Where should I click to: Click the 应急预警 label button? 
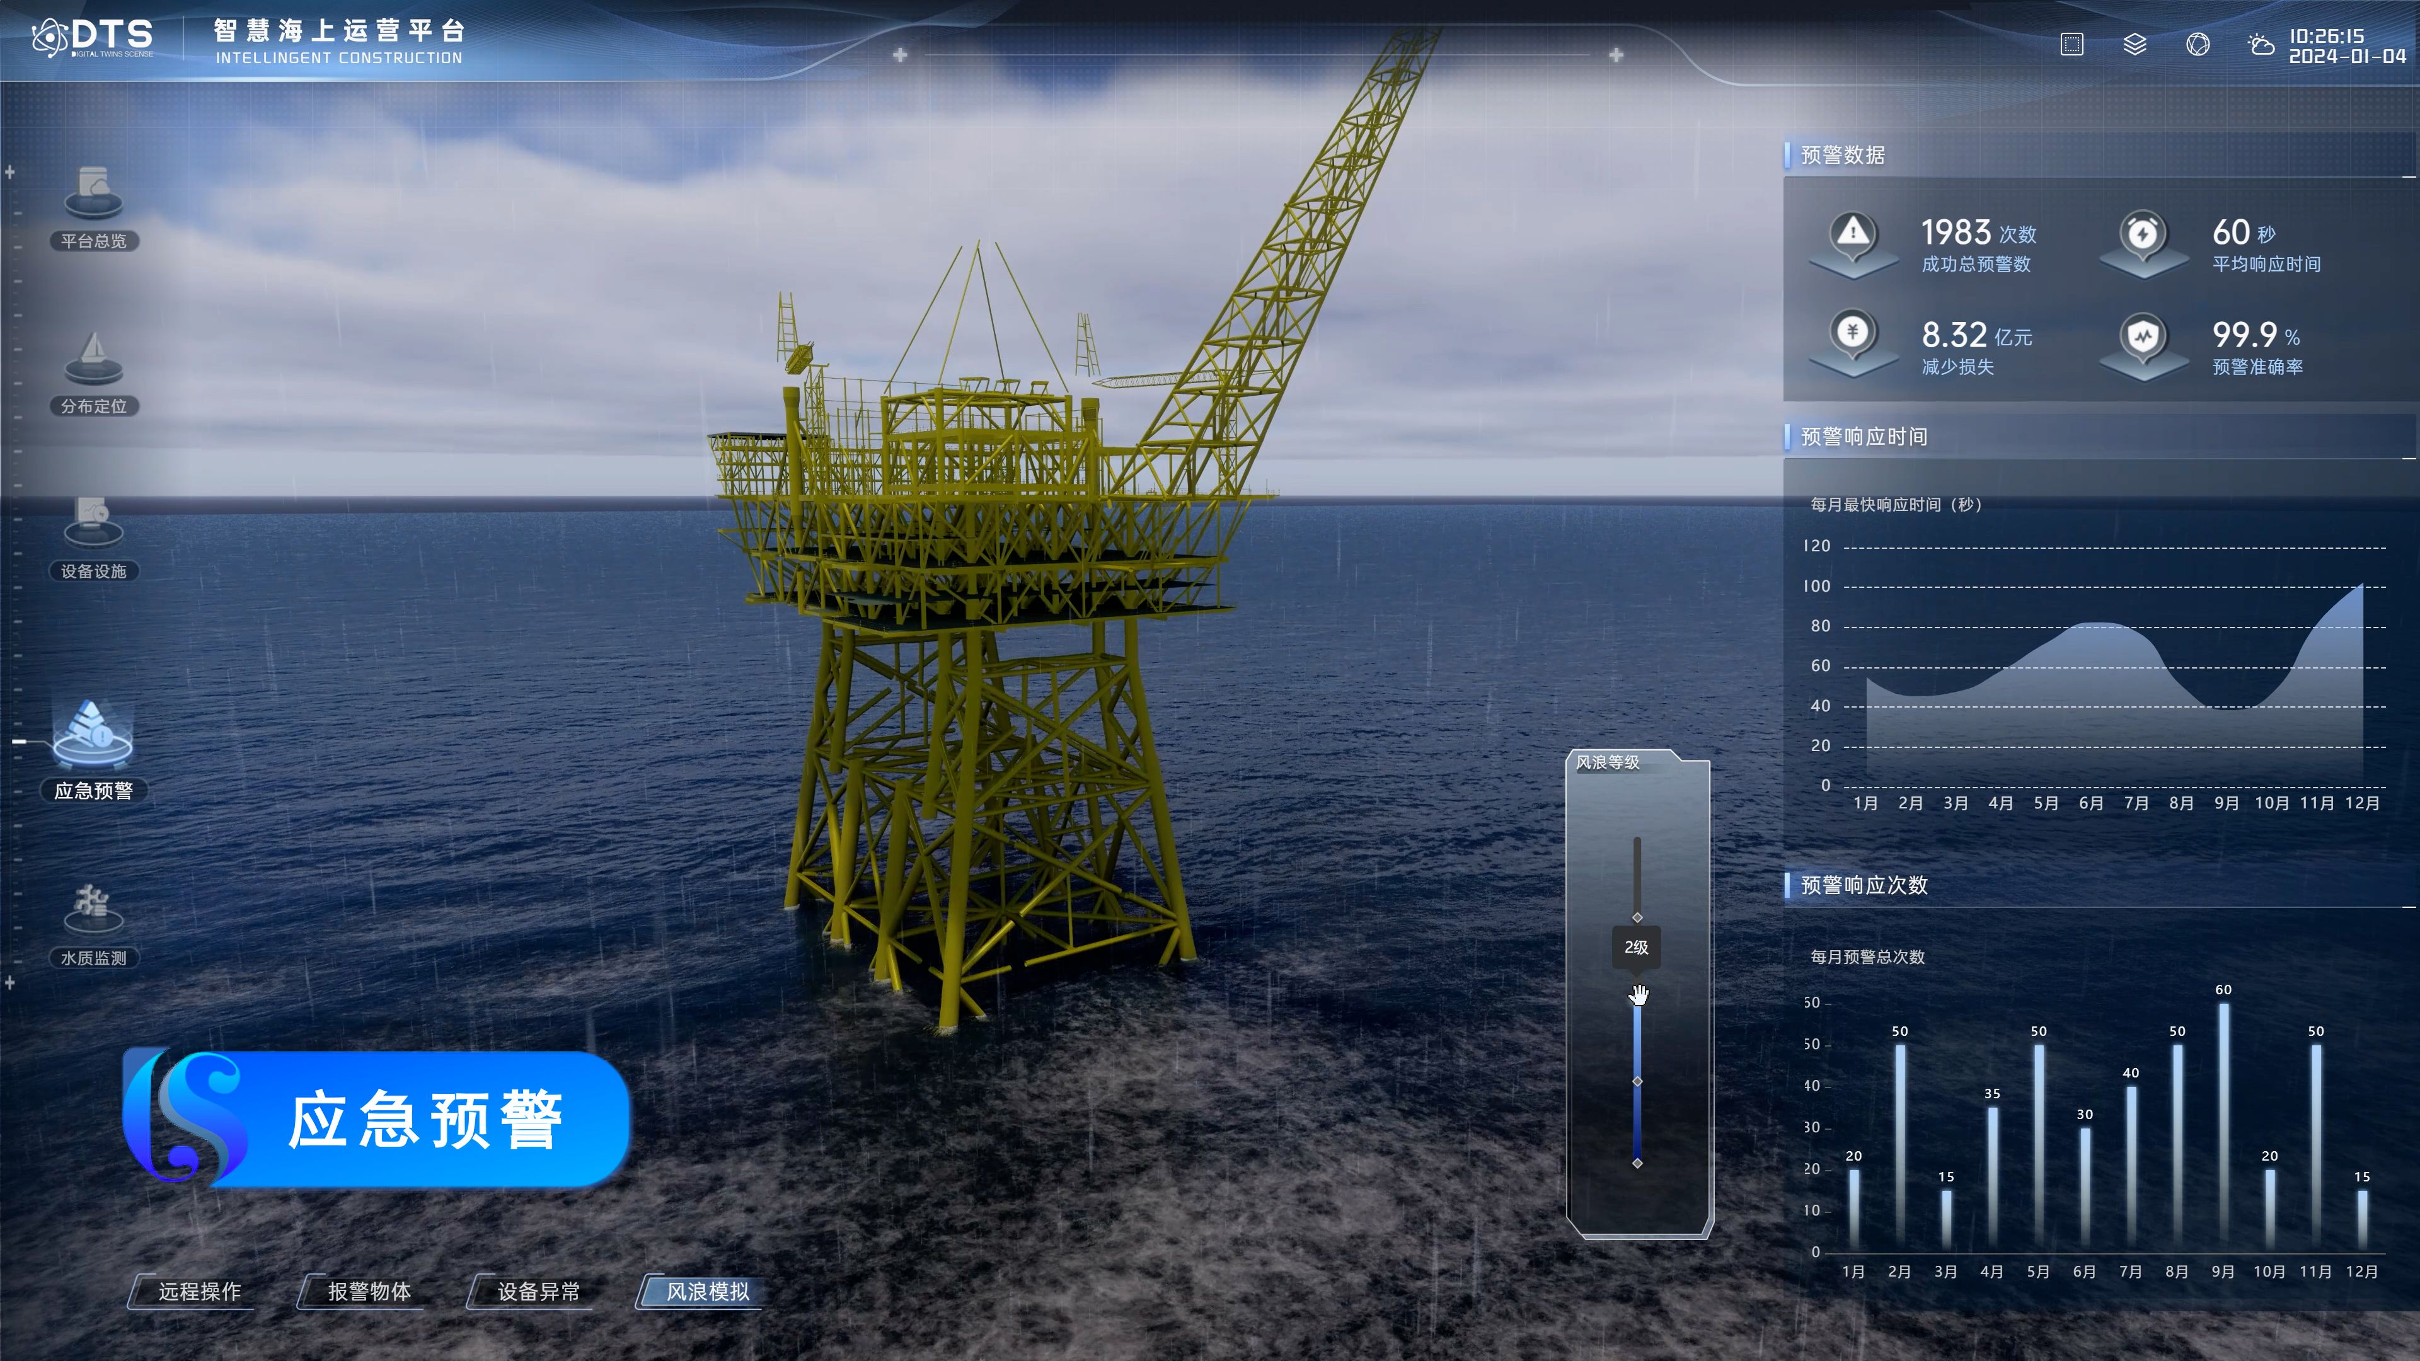pyautogui.click(x=93, y=791)
